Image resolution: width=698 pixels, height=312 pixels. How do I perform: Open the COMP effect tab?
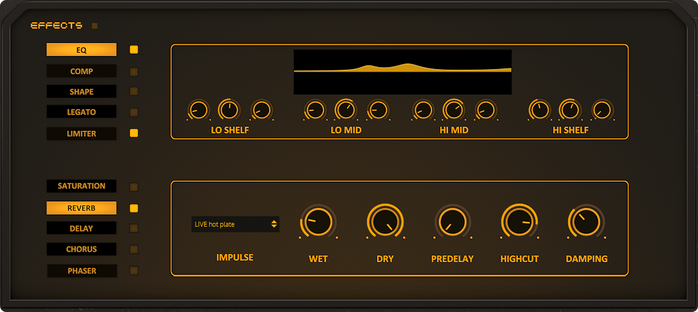[81, 71]
